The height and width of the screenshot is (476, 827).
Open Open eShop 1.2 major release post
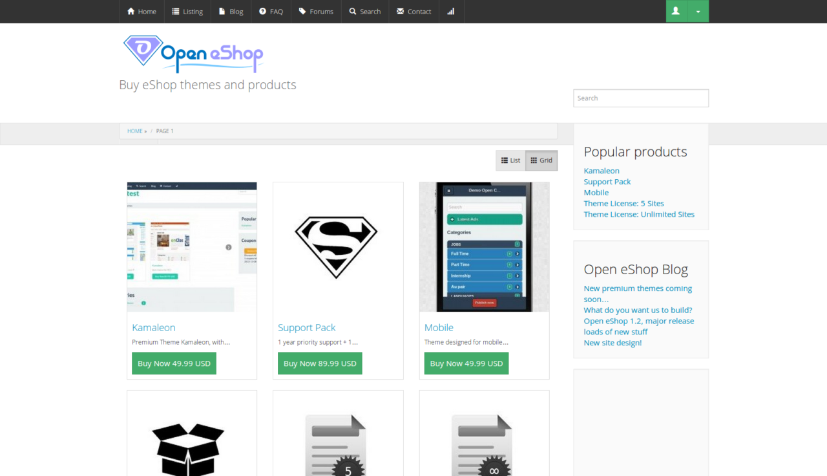tap(639, 326)
